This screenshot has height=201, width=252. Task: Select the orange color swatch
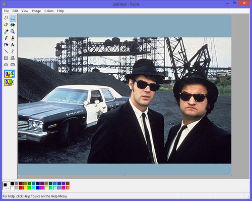68,188
